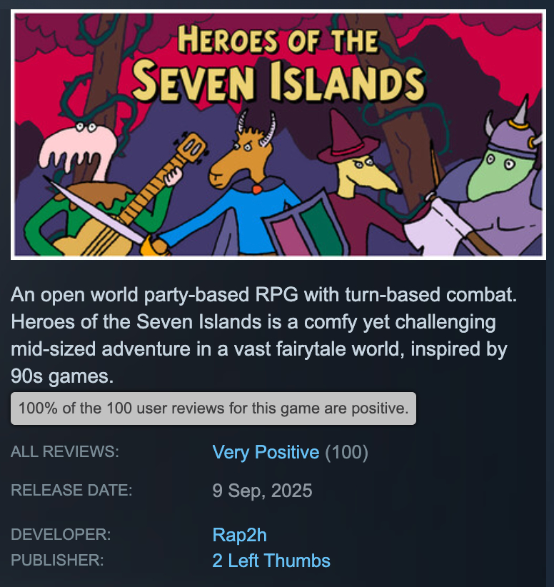Image resolution: width=554 pixels, height=587 pixels.
Task: Open developer Rap2h's page
Action: [x=240, y=535]
